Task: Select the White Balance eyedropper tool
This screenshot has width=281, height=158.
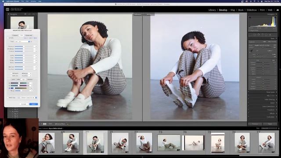Action: 251,51
